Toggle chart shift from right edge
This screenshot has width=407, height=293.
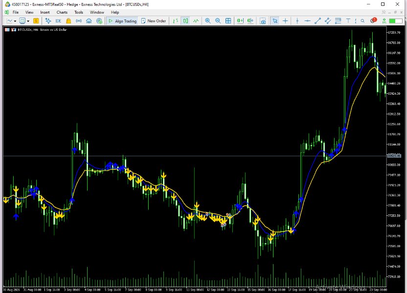250,21
